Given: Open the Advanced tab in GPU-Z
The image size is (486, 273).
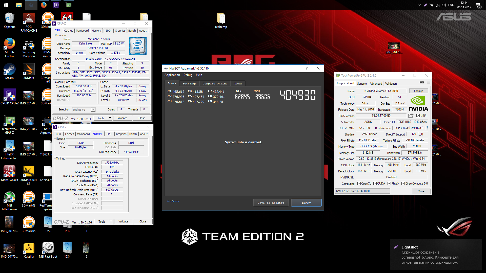Looking at the screenshot, I should click(x=376, y=84).
